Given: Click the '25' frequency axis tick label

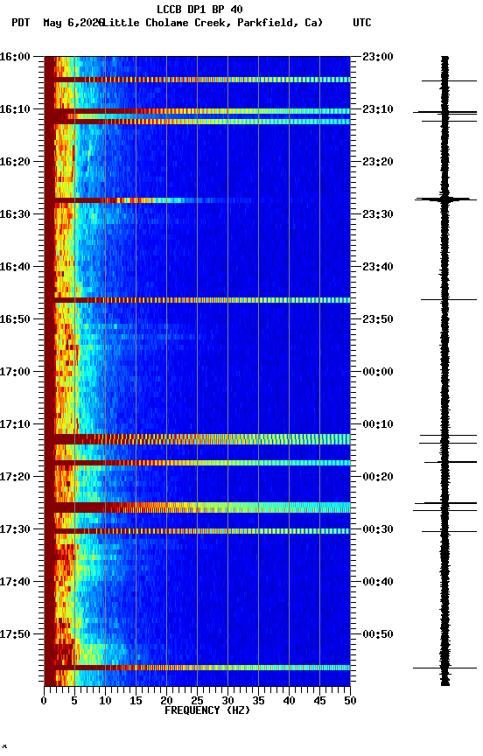Looking at the screenshot, I should coord(197,701).
